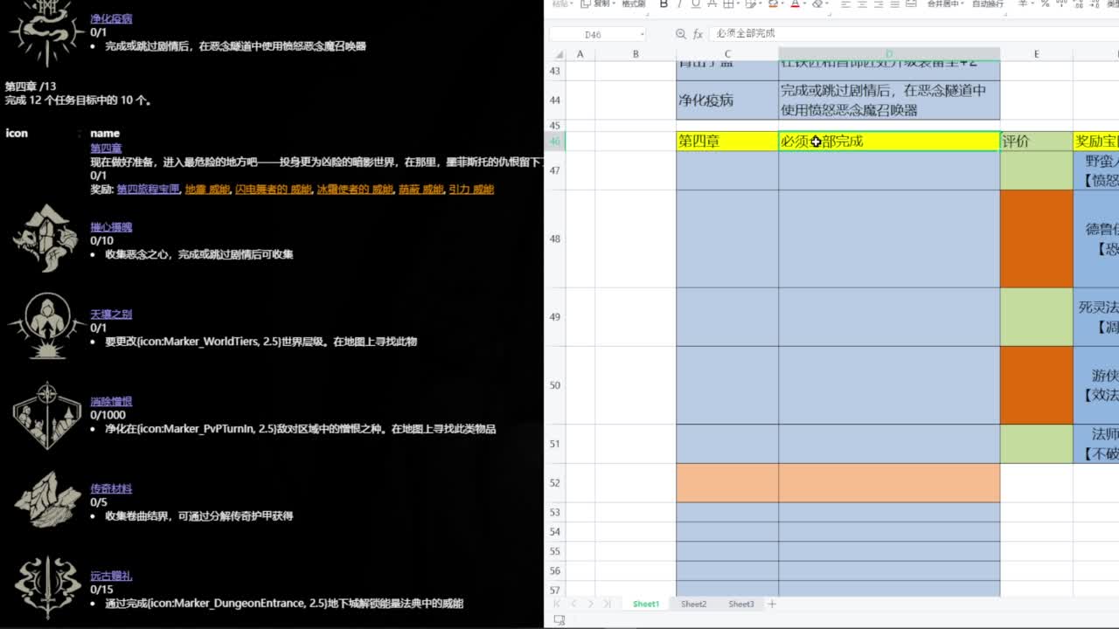Click the formula bar showing 必须全部完成

(914, 33)
